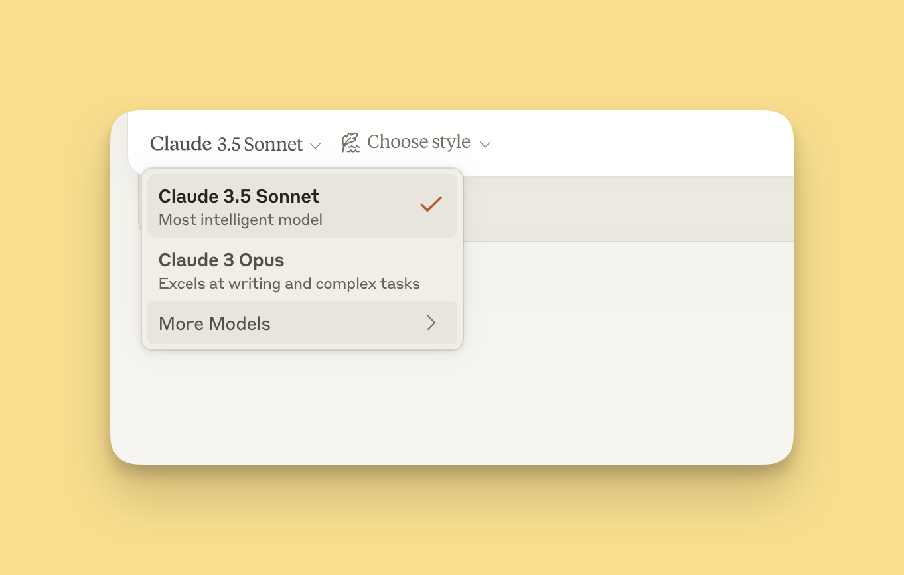
Task: Select Claude 3 Opus from the model list
Action: (302, 270)
